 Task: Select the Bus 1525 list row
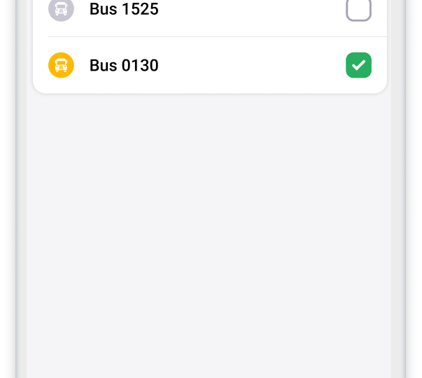tap(210, 10)
